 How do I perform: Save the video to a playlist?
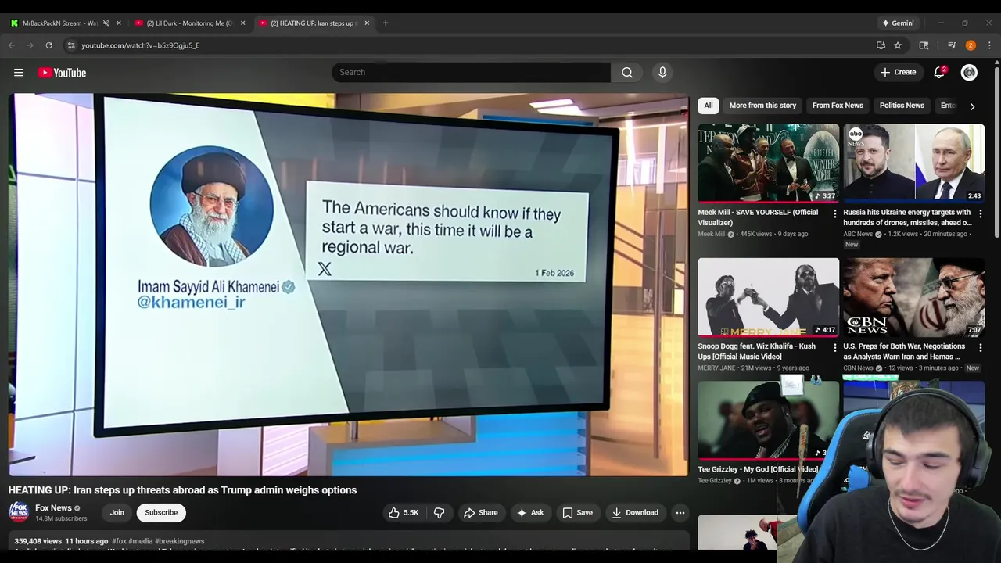coord(577,512)
